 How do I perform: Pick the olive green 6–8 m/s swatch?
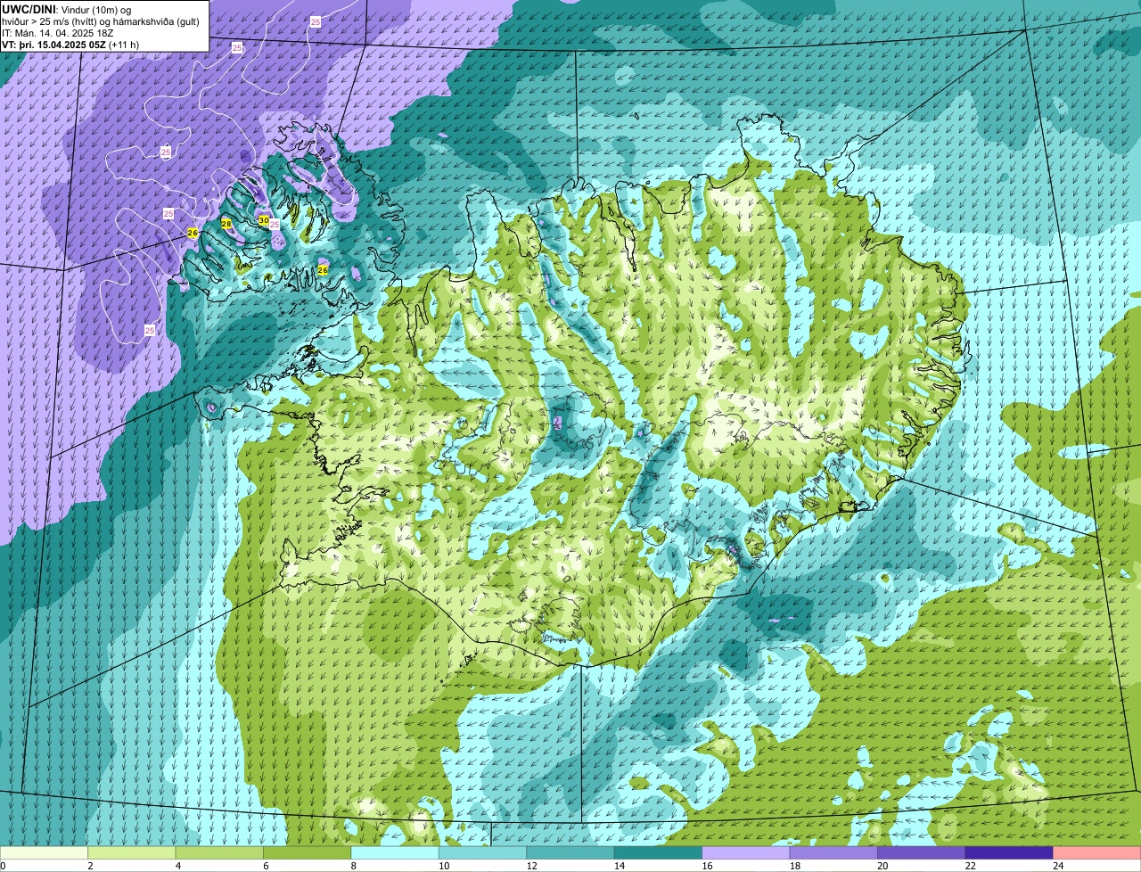[309, 852]
